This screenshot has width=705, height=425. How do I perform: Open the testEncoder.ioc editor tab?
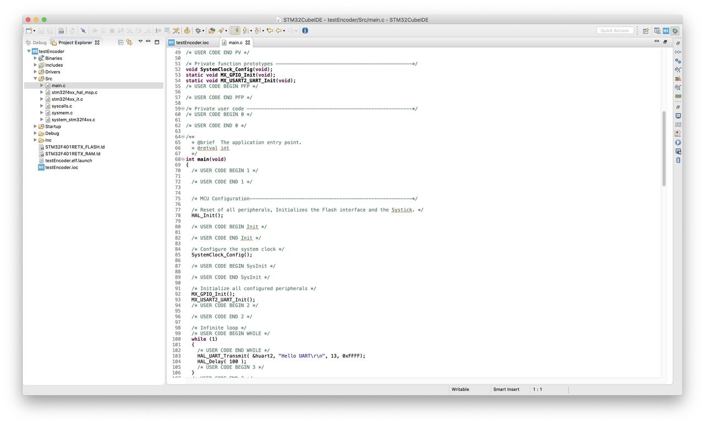tap(189, 42)
